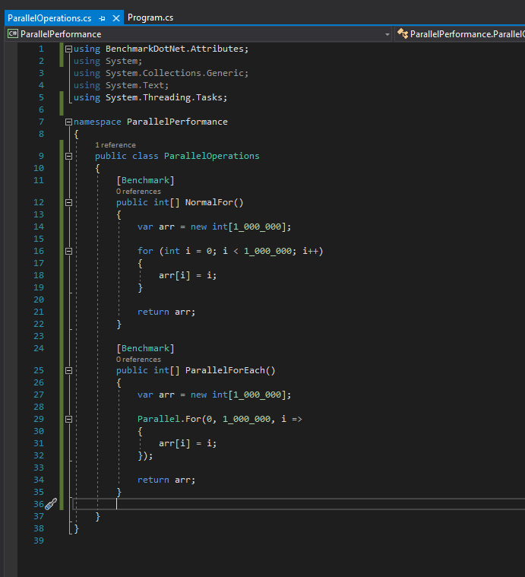Click the pin icon on ParallelOperations.cs tab

pos(102,17)
